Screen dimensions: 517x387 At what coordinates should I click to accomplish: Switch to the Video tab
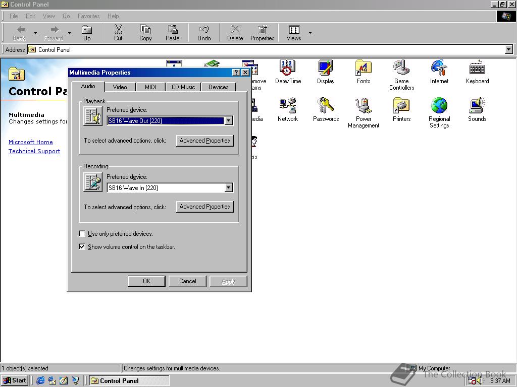click(120, 87)
